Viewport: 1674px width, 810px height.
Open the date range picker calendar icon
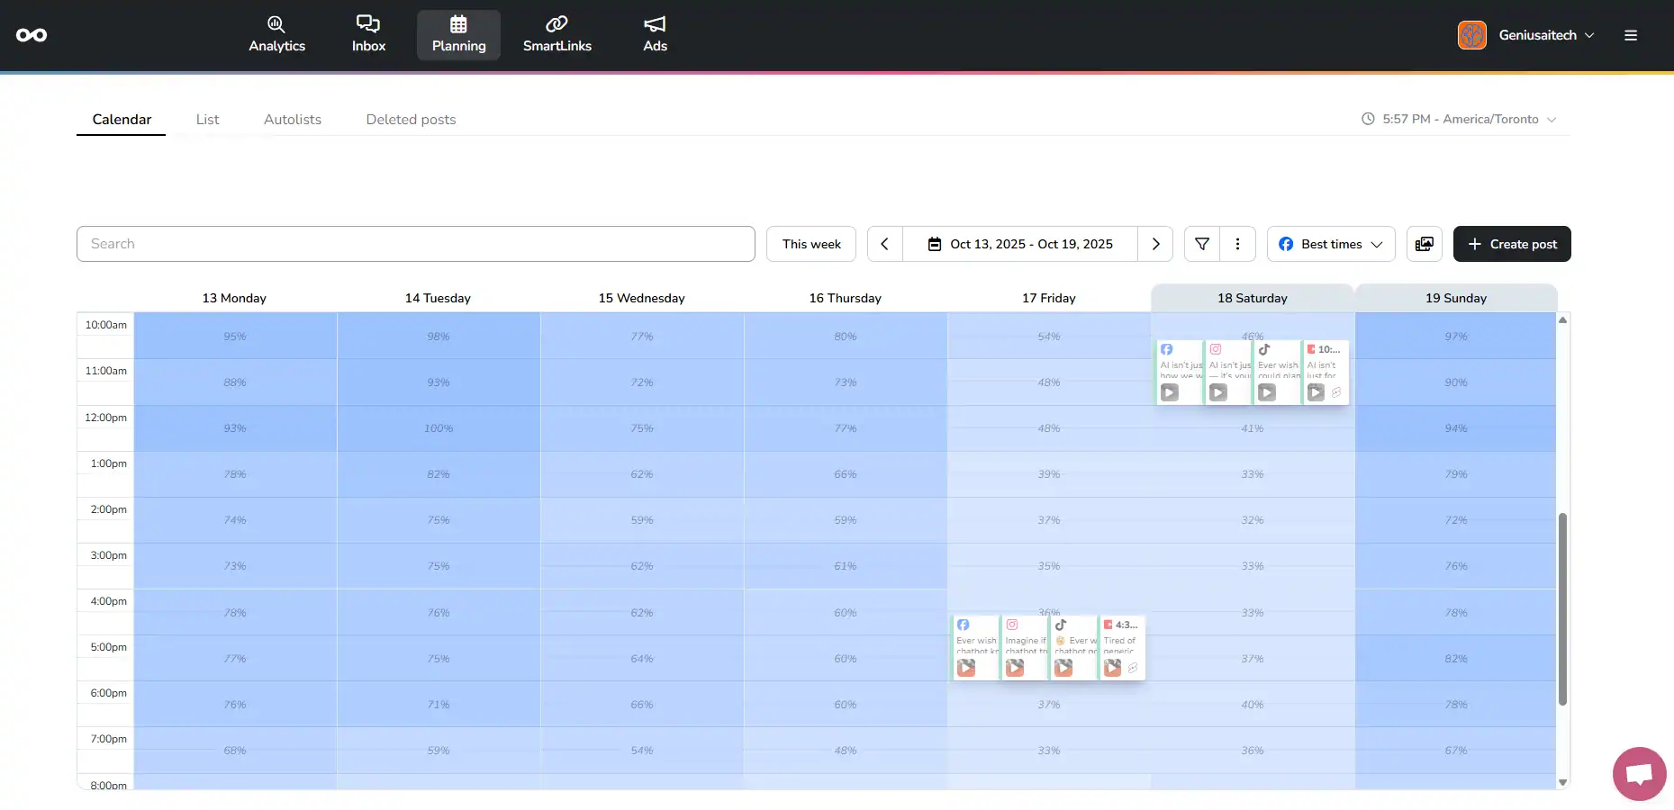[x=935, y=244]
